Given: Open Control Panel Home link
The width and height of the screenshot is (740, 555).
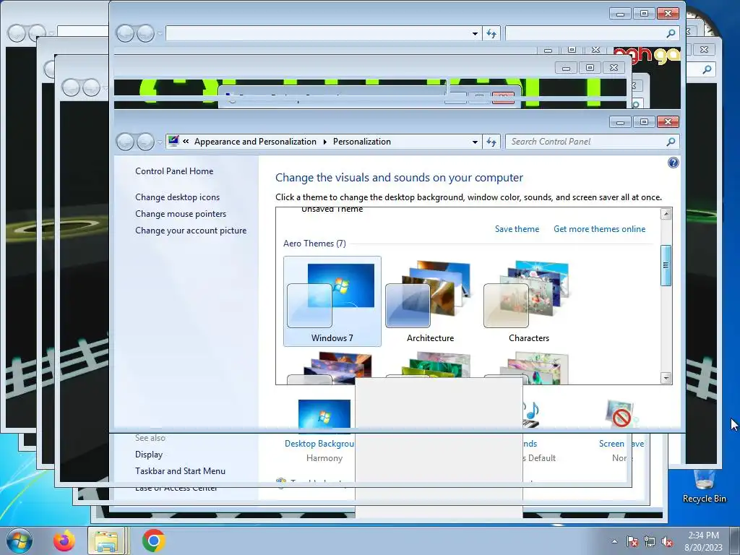Looking at the screenshot, I should point(174,171).
